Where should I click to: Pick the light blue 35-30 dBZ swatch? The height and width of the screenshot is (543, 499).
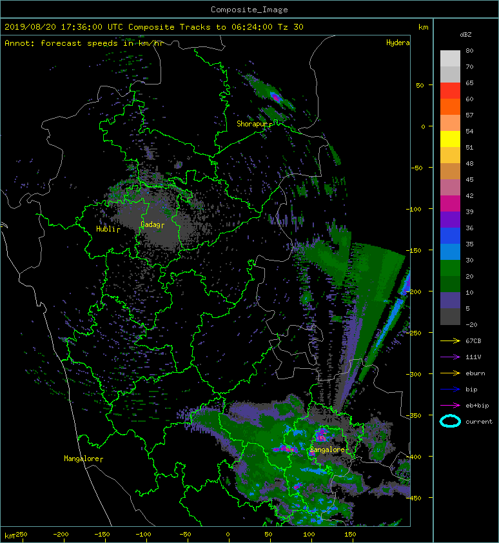pos(450,252)
